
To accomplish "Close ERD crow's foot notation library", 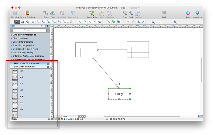I will coord(48,64).
